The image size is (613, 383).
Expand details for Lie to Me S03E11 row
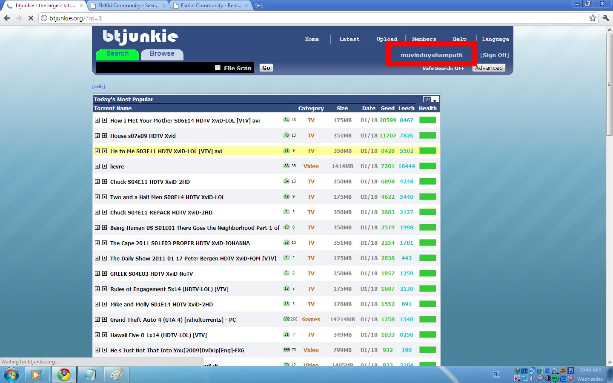[x=104, y=151]
